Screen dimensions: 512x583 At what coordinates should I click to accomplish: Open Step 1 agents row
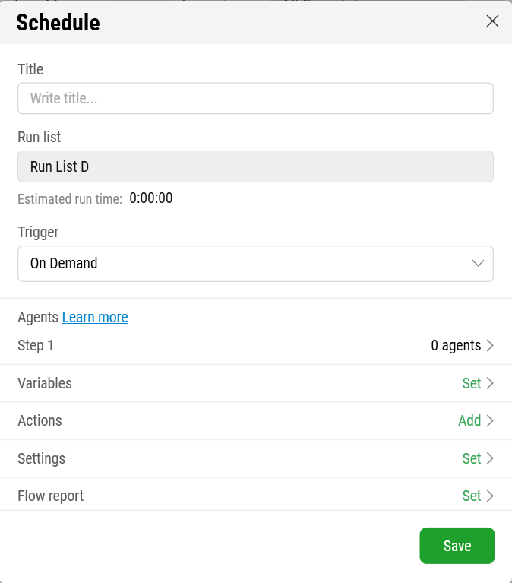256,345
